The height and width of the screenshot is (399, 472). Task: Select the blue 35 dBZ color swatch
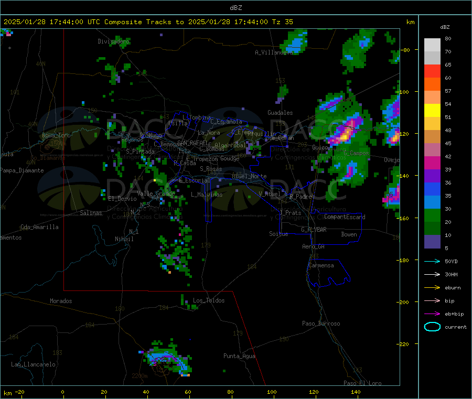click(x=432, y=189)
